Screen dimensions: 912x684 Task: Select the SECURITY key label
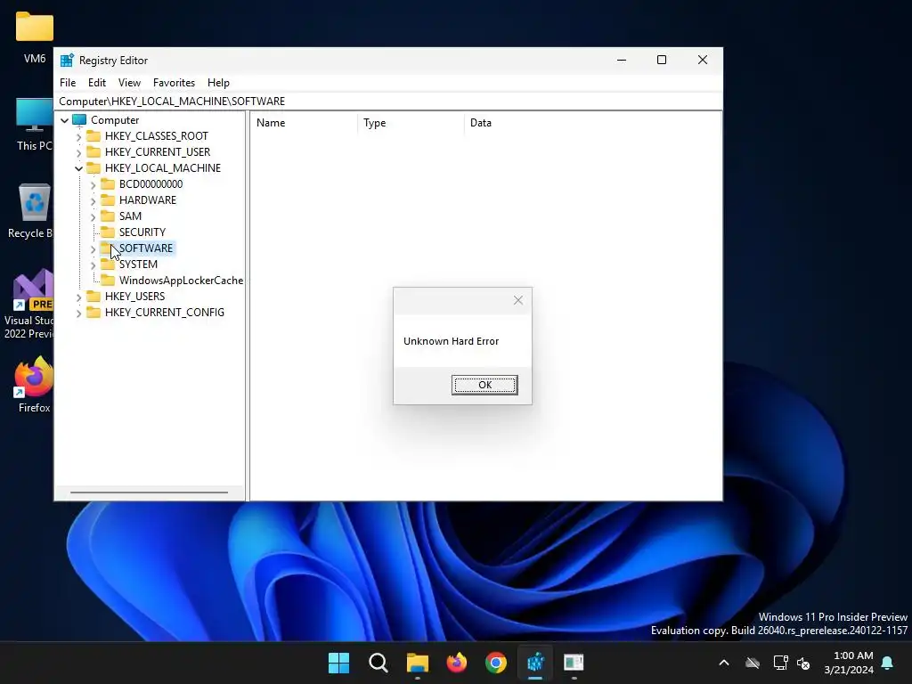coord(142,232)
